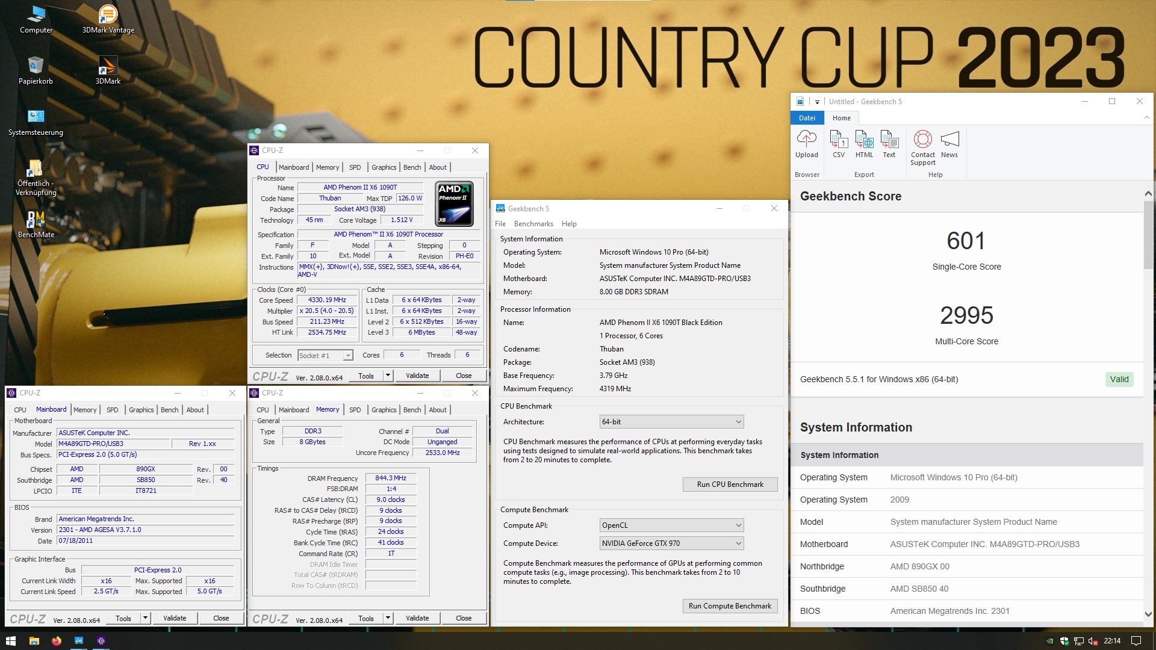Click Single-Core Score 601
The width and height of the screenshot is (1156, 650).
(x=966, y=241)
